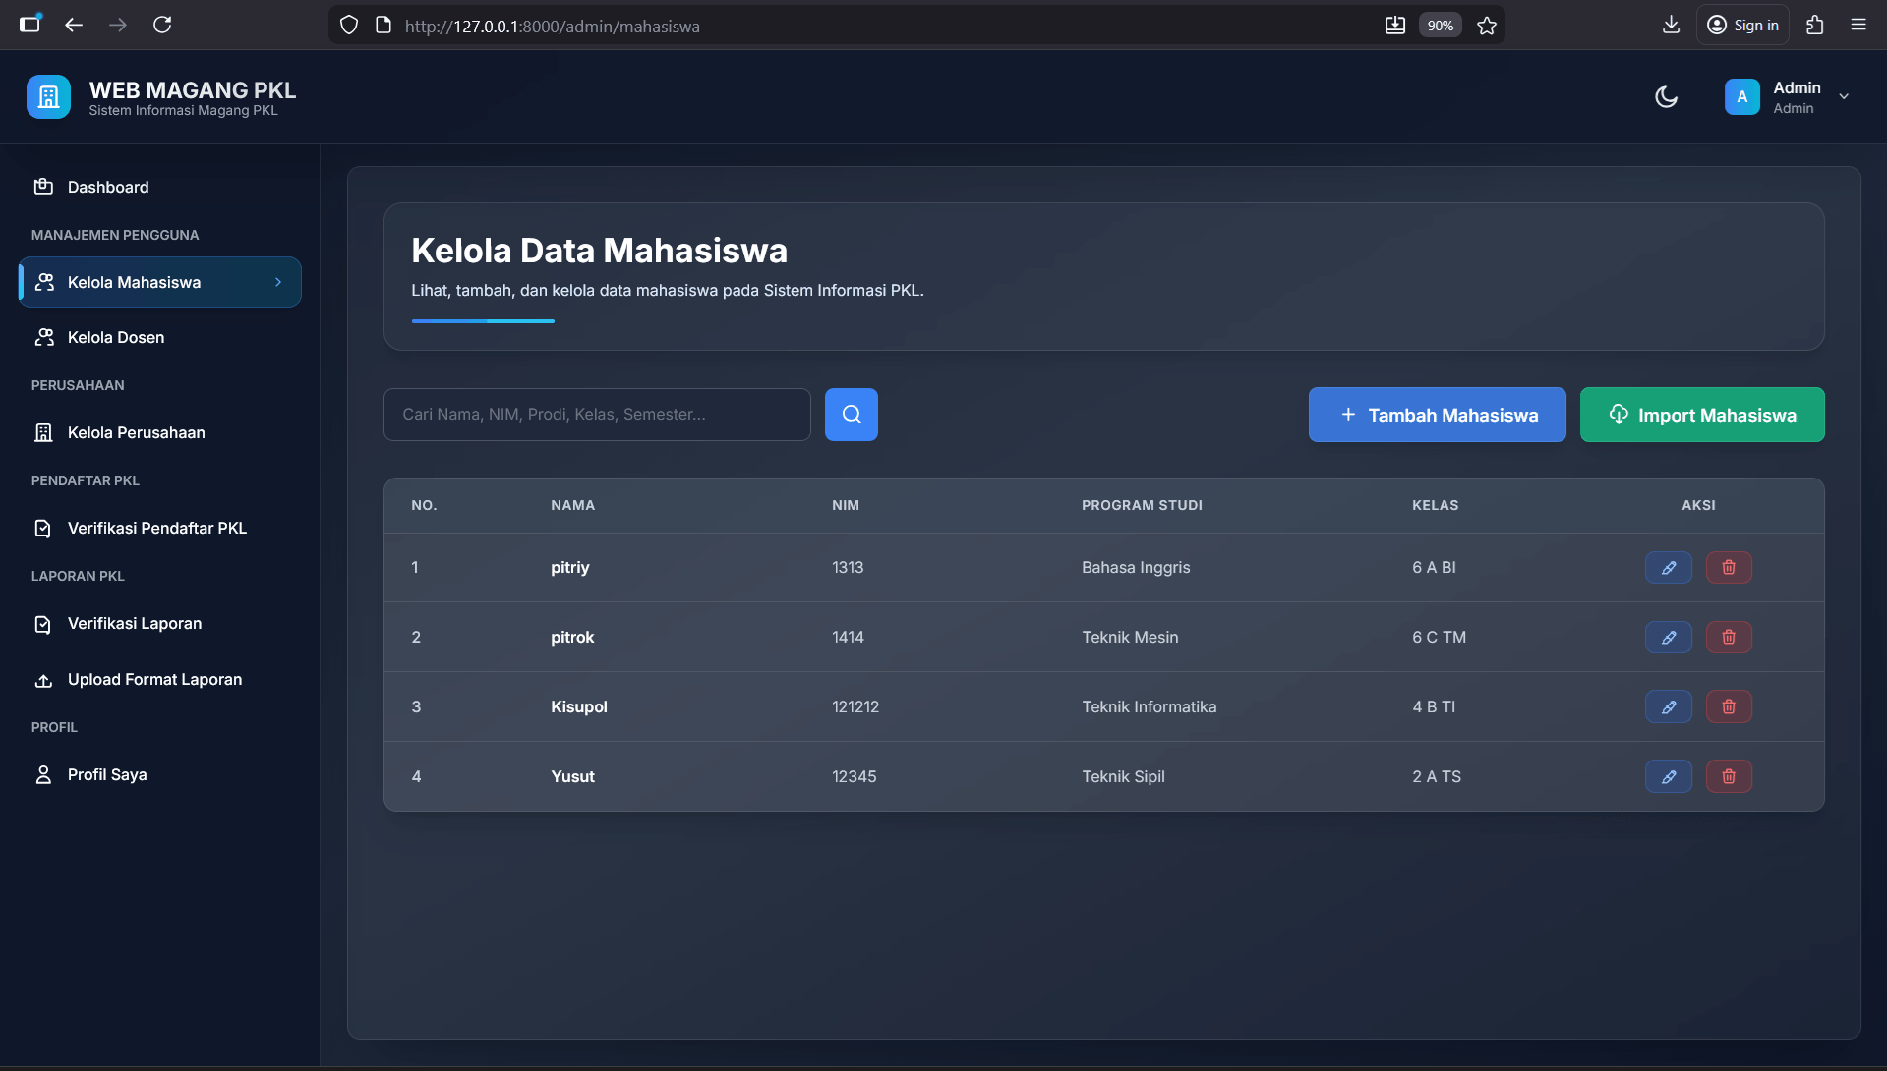Screen dimensions: 1887x1071
Task: Delete the pitrok student row
Action: [x=1729, y=637]
